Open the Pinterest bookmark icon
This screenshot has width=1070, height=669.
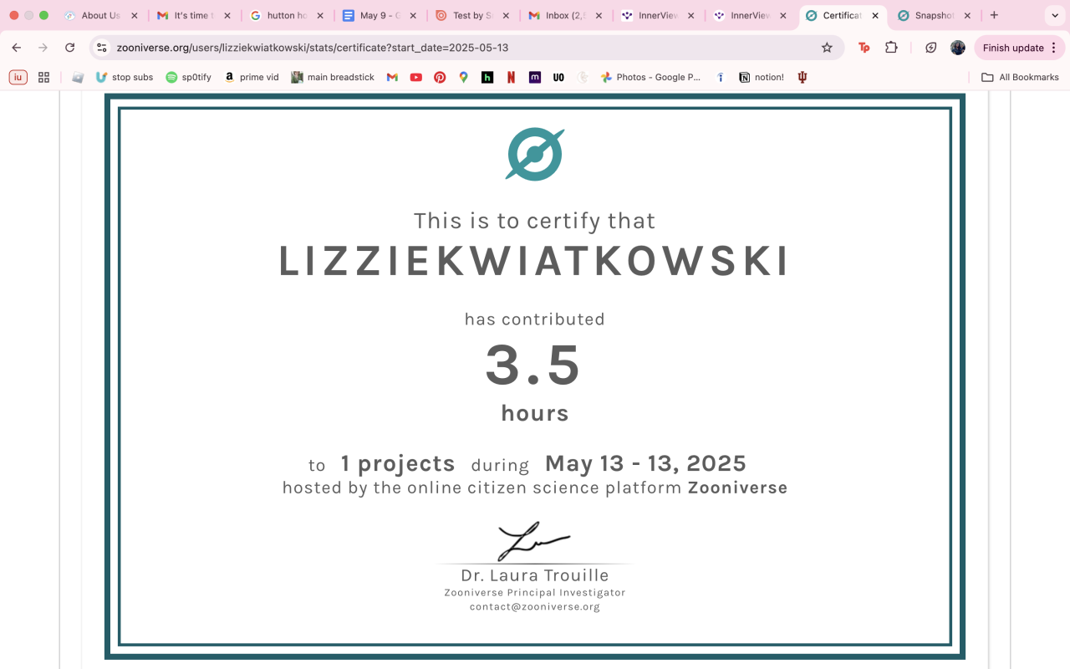point(440,77)
